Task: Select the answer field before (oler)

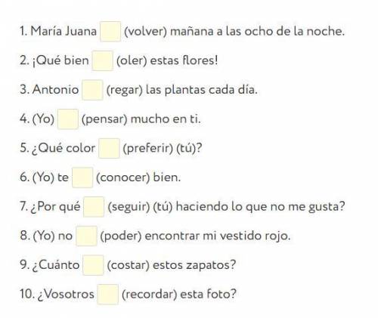Action: [x=102, y=60]
